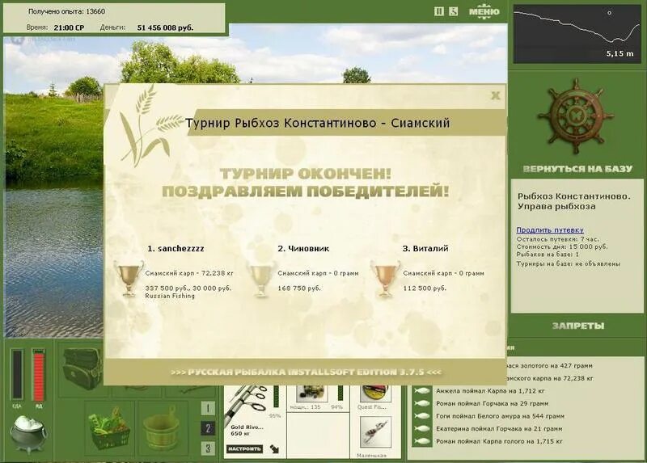Open the Продлить путевку link
Image resolution: width=647 pixels, height=463 pixels.
tap(550, 230)
